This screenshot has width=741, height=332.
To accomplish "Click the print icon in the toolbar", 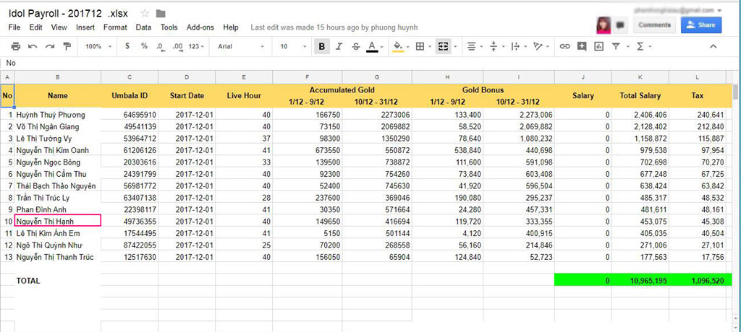I will click(15, 46).
